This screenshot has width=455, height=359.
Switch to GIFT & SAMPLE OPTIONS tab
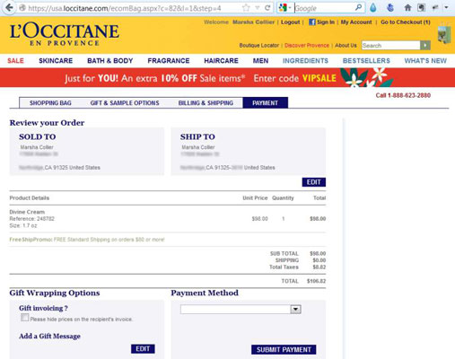tap(125, 103)
